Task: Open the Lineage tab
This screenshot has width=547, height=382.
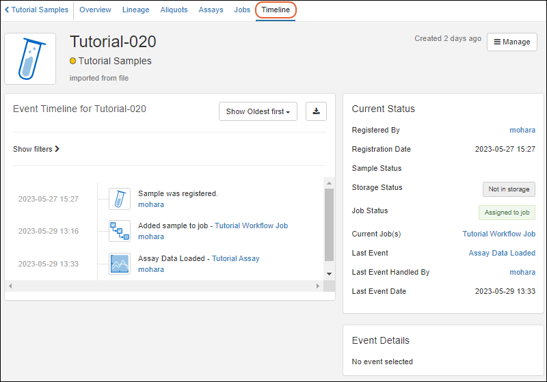Action: (x=135, y=10)
